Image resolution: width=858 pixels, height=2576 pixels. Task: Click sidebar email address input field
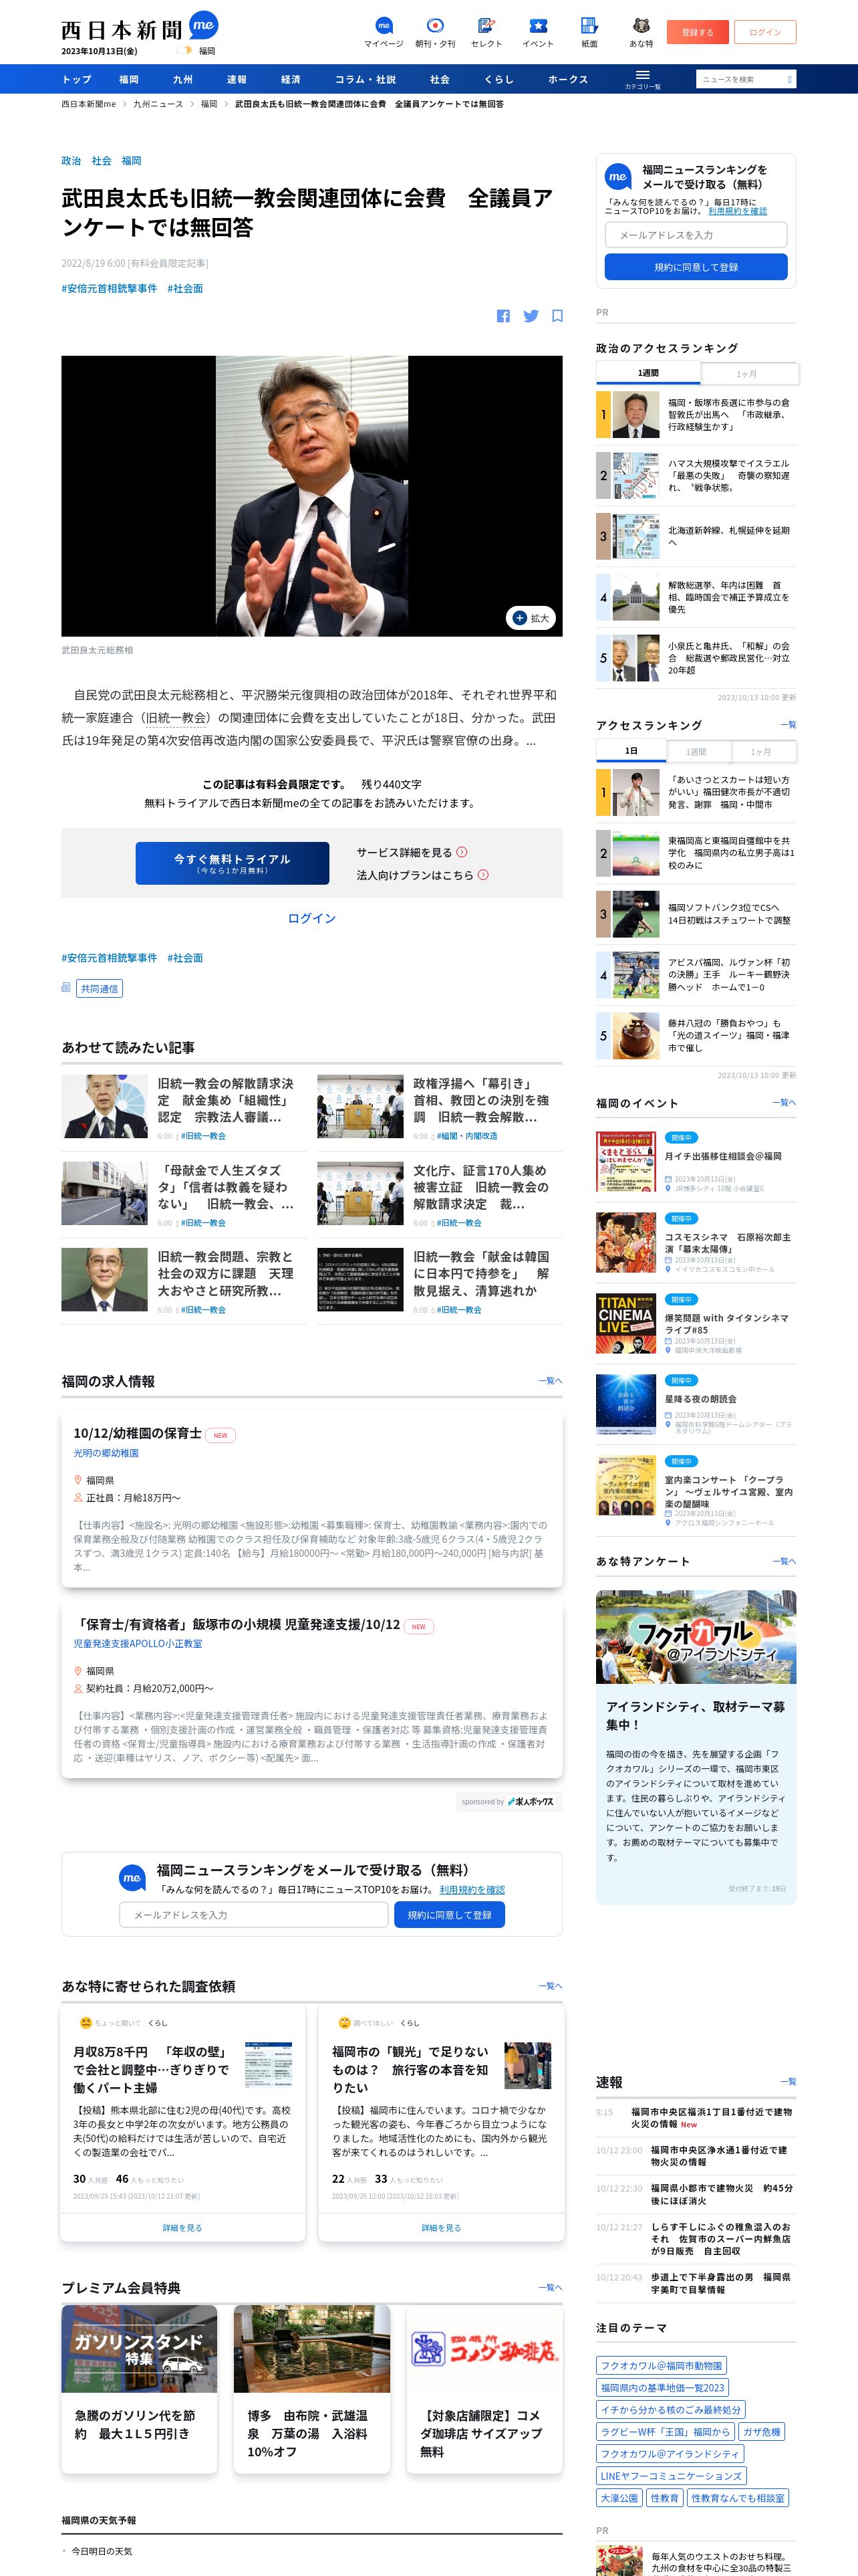pyautogui.click(x=696, y=235)
